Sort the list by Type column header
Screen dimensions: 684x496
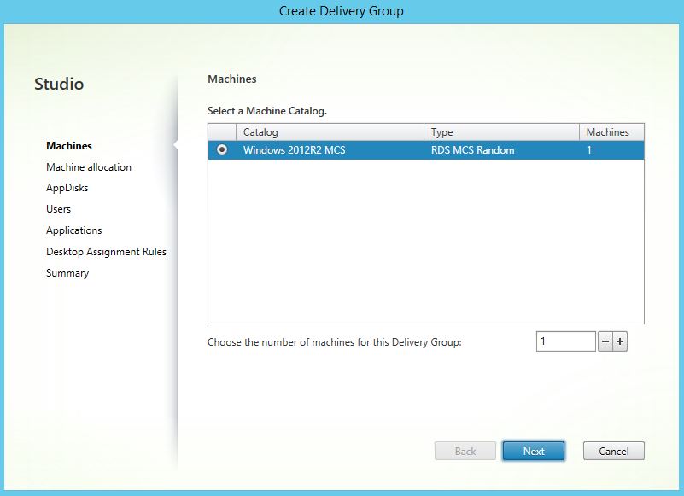(501, 132)
